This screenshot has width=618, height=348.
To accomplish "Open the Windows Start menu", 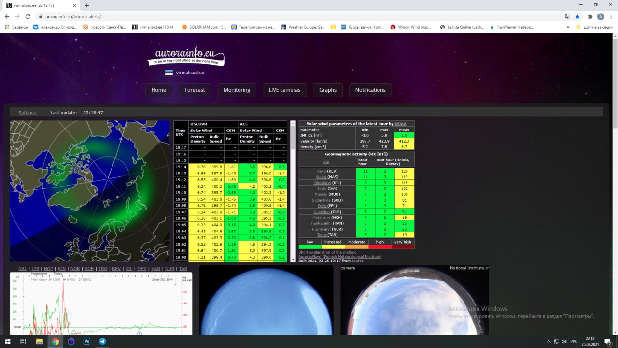I will tap(7, 341).
